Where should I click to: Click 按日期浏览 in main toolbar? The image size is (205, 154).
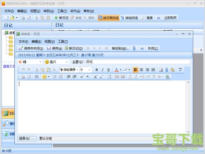(x=108, y=18)
